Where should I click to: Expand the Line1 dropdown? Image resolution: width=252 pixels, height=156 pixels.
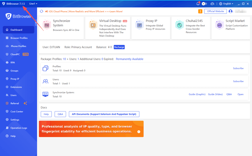(33, 4)
